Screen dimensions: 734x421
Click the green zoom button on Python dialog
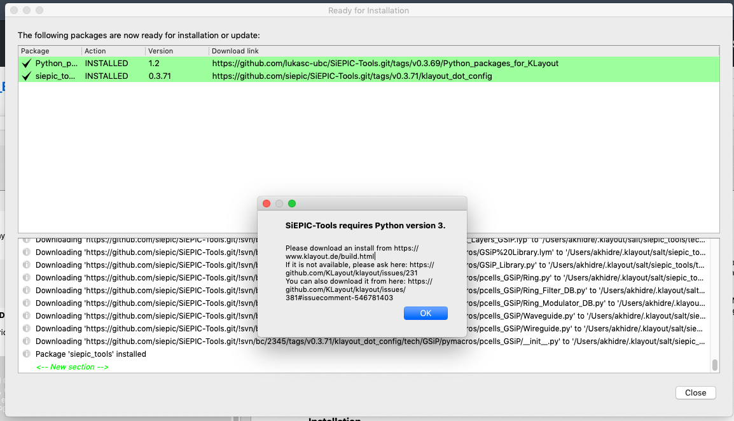(x=292, y=204)
